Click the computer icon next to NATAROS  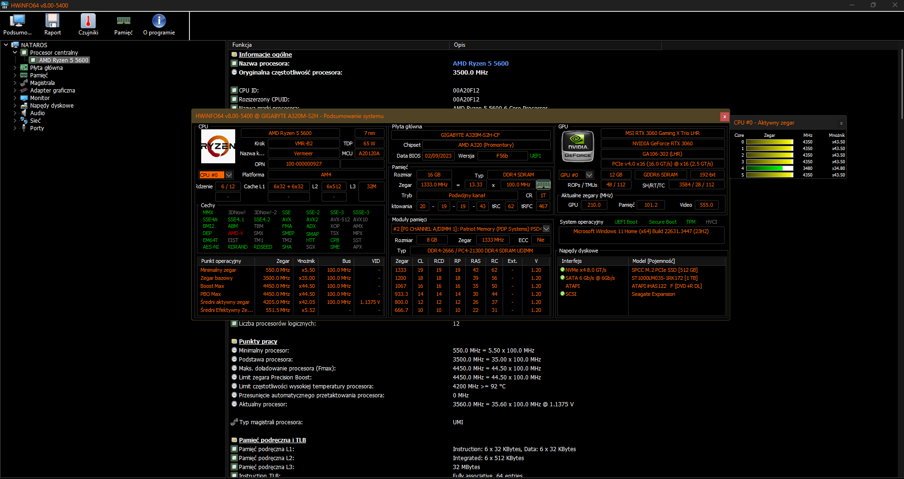tap(15, 45)
